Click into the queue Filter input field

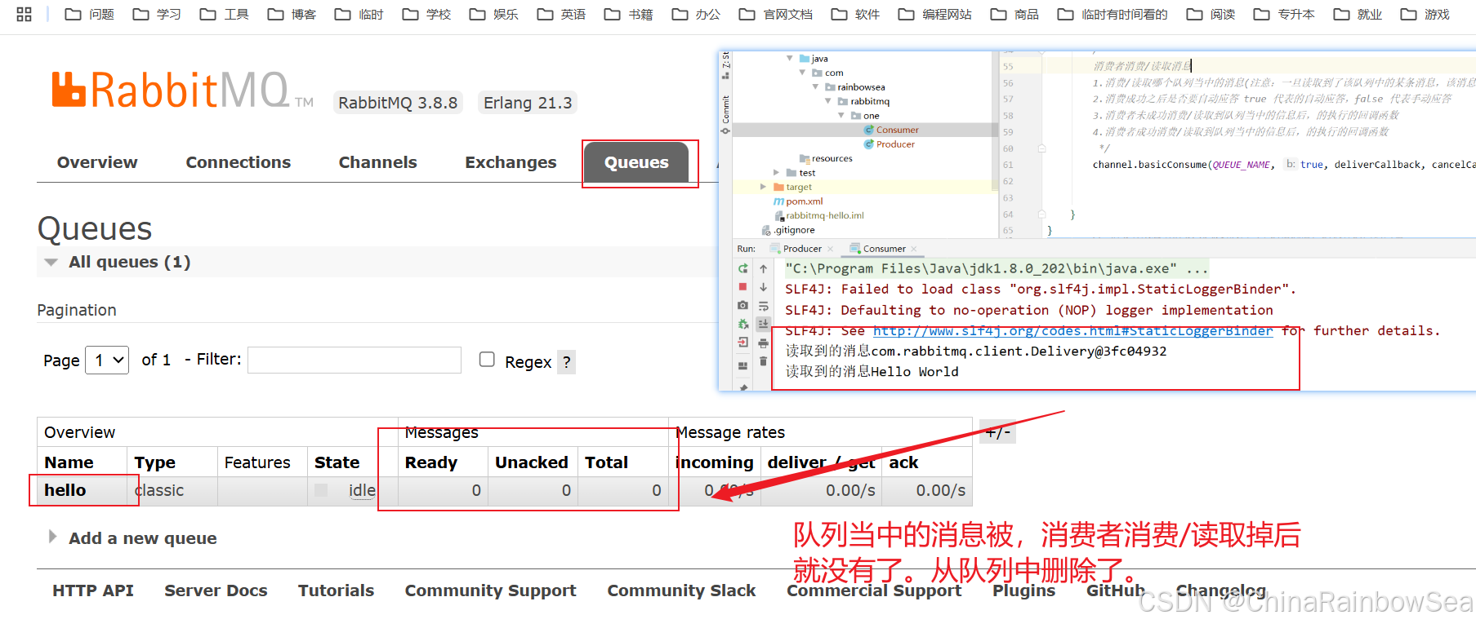pyautogui.click(x=355, y=360)
